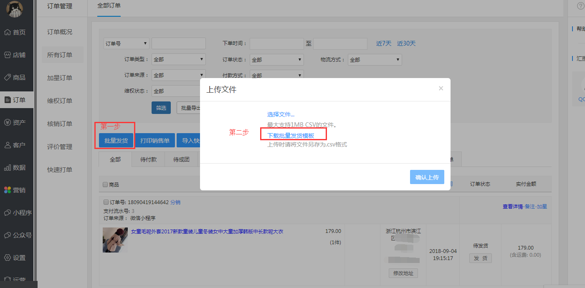
Task: Expand the 订单状态 dropdown
Action: pos(276,60)
